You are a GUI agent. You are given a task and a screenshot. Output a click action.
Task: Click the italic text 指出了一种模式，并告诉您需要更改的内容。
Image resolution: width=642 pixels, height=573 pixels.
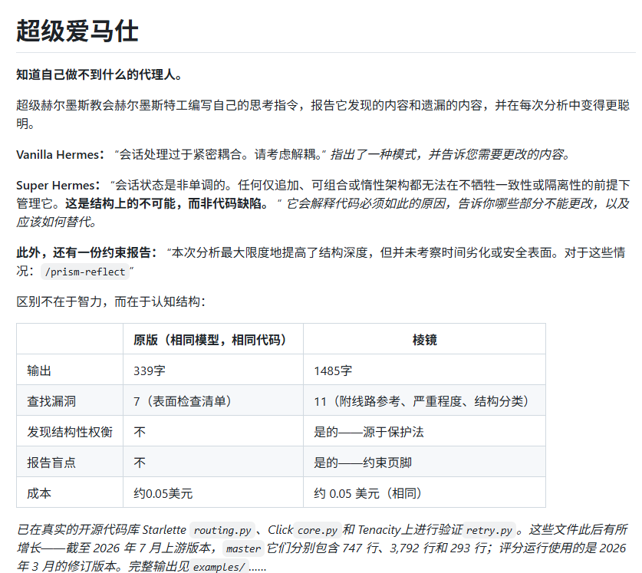pyautogui.click(x=449, y=154)
